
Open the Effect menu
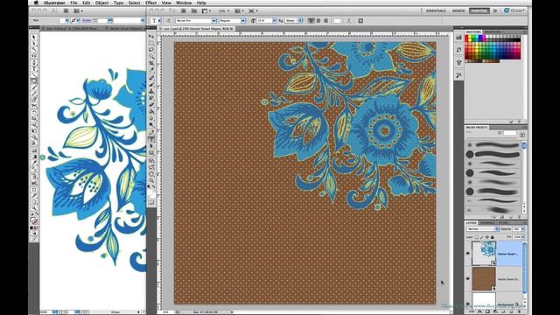(x=150, y=3)
